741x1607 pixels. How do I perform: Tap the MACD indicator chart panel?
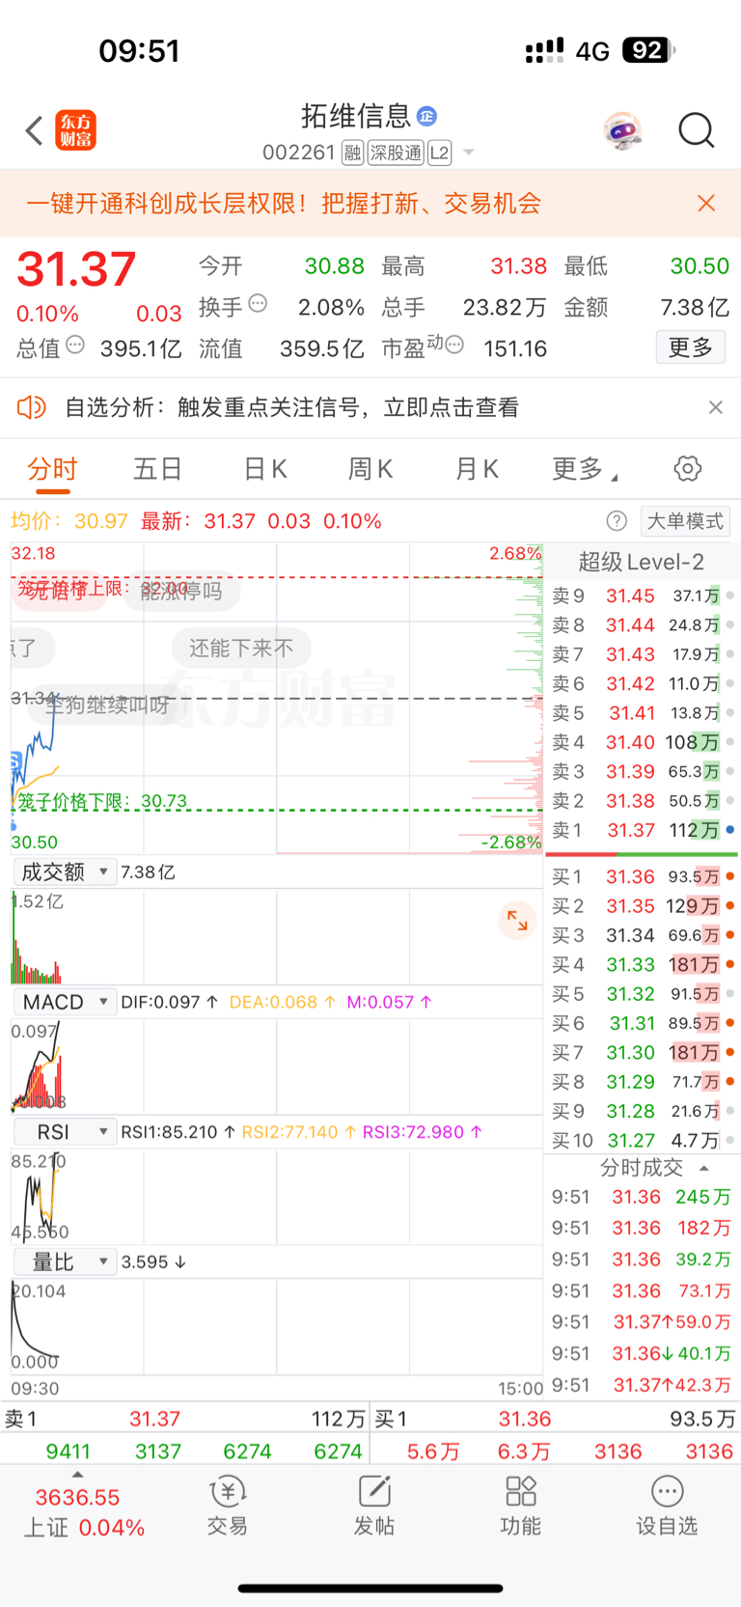tap(277, 1067)
